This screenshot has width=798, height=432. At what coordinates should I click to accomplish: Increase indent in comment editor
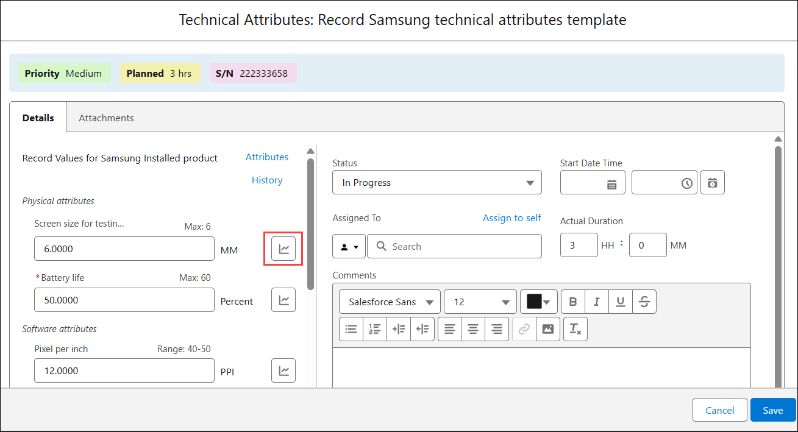tap(399, 329)
